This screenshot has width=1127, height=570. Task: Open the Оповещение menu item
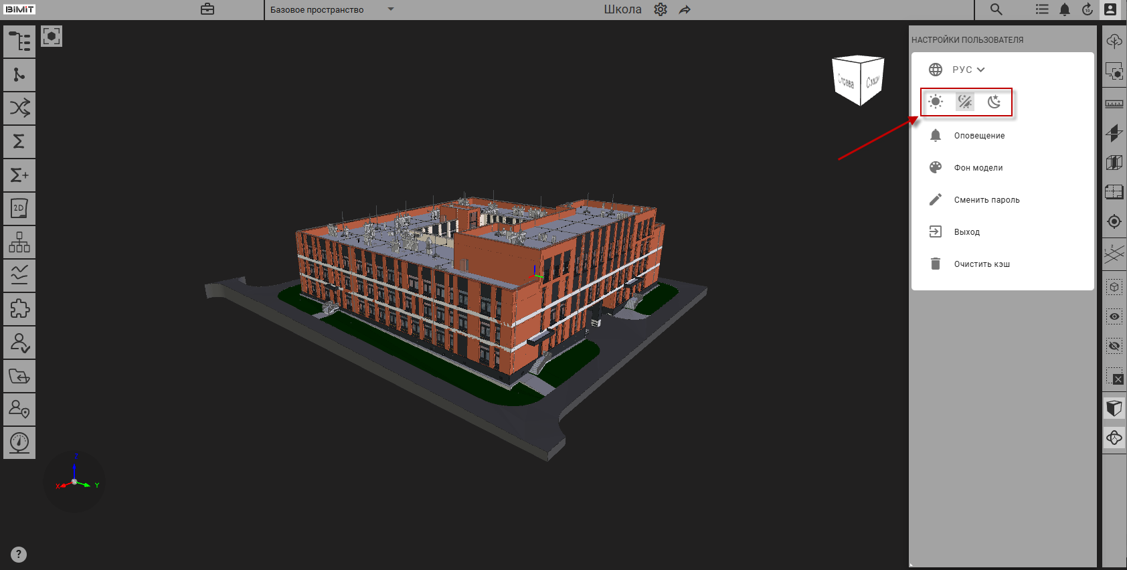click(x=979, y=136)
